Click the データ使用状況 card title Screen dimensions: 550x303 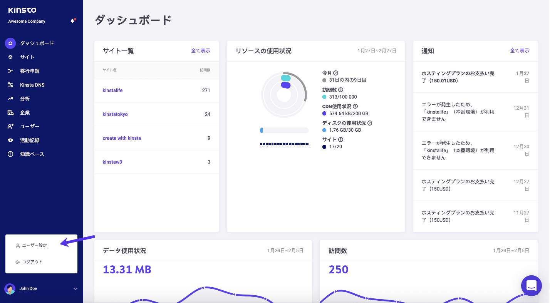(x=124, y=251)
